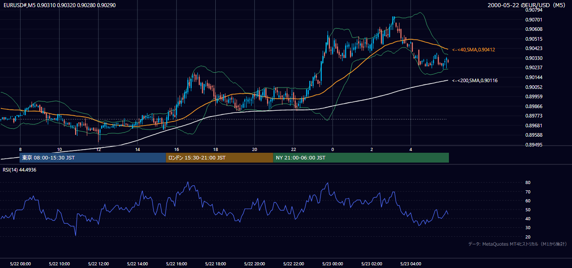Click the bottom time label 5/22 14:00
The image size is (572, 268).
click(137, 264)
